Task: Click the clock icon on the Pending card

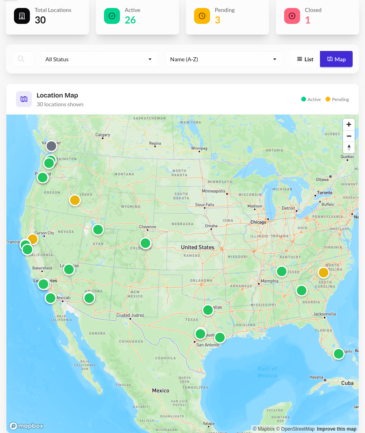Action: tap(202, 16)
